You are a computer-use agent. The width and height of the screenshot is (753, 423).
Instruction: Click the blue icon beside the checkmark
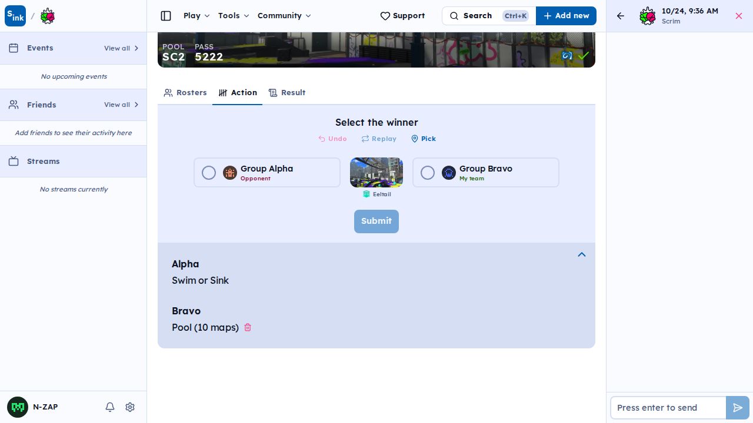(x=567, y=56)
